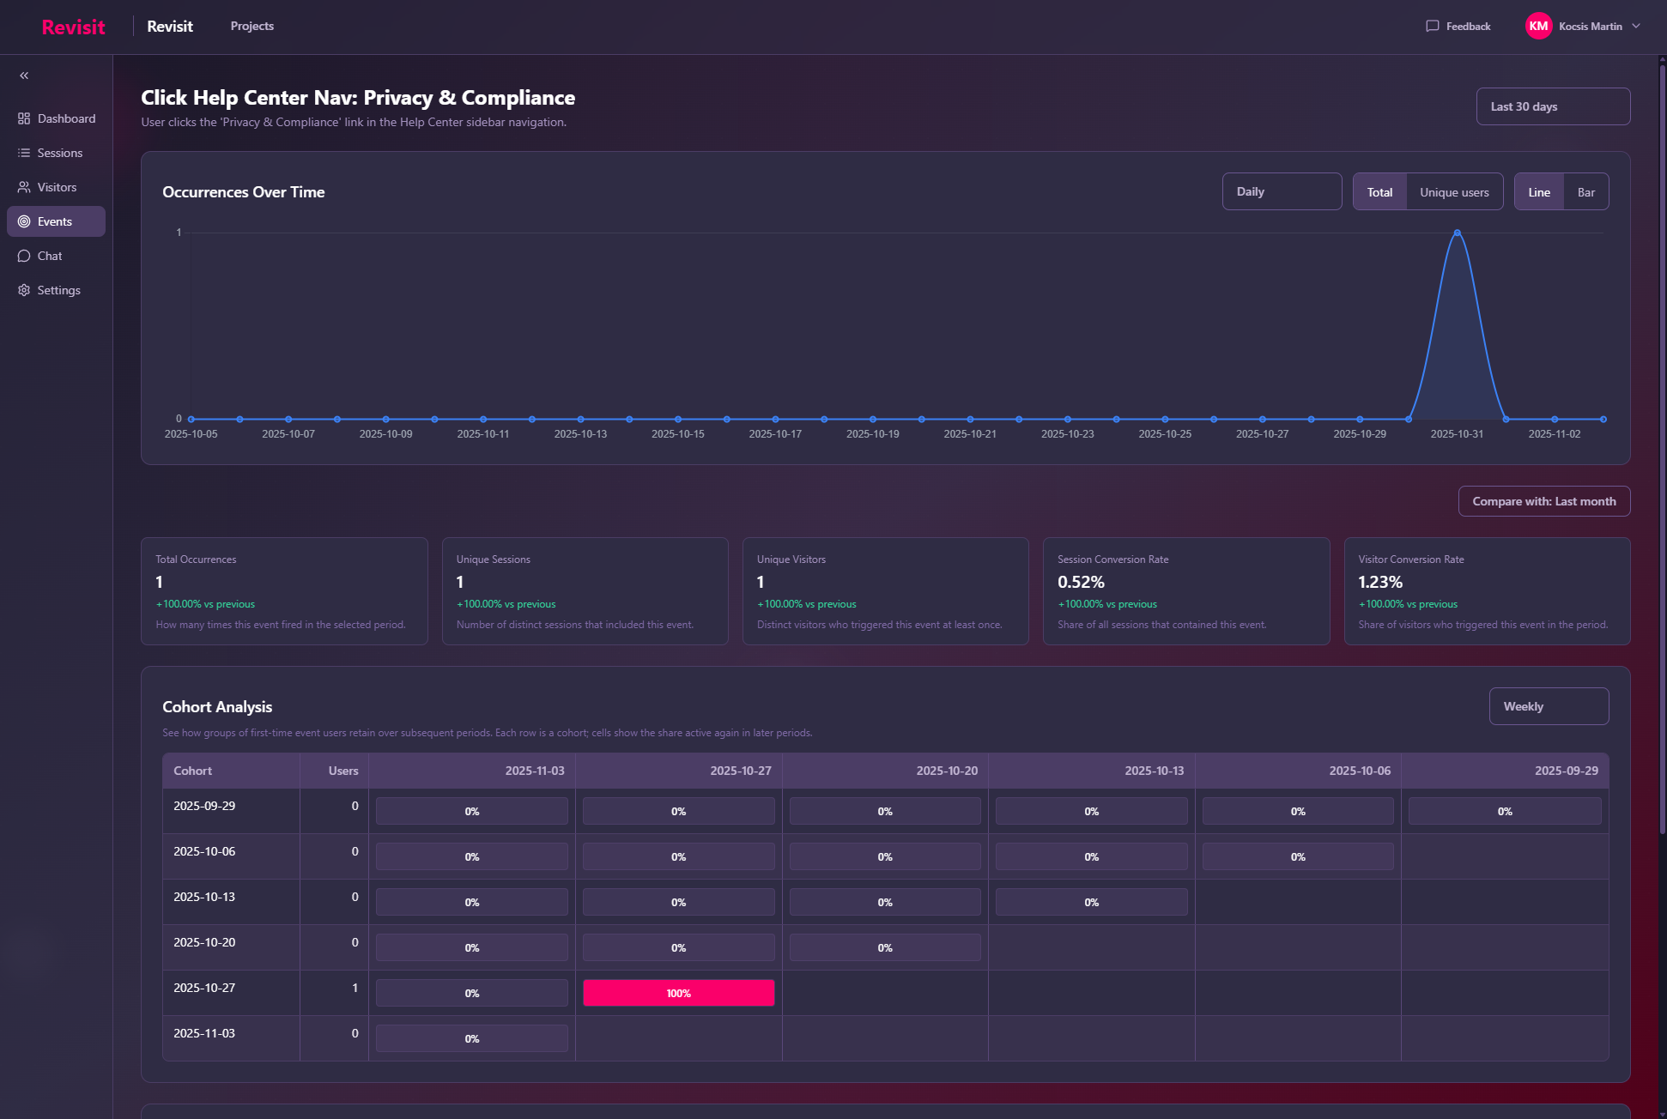The image size is (1667, 1119).
Task: Click the Feedback speech bubble icon
Action: (x=1432, y=26)
